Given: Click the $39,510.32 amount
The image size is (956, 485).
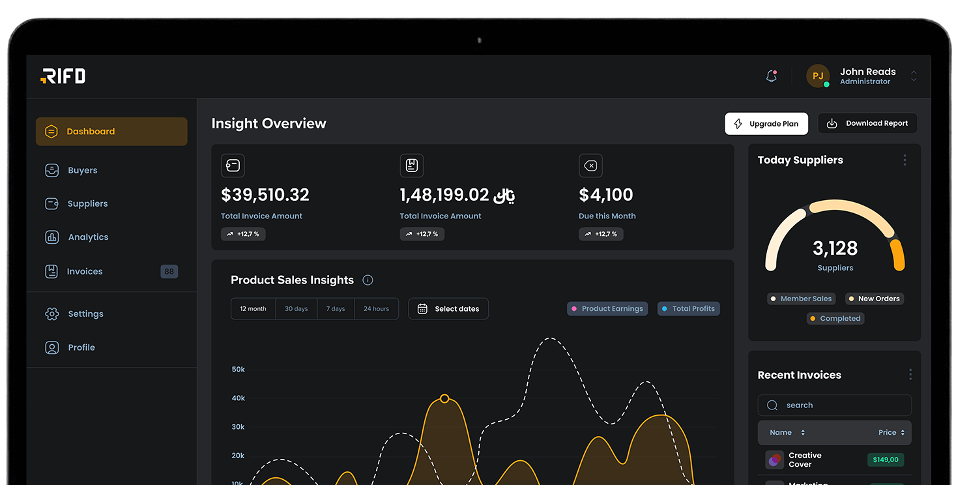Looking at the screenshot, I should [265, 195].
